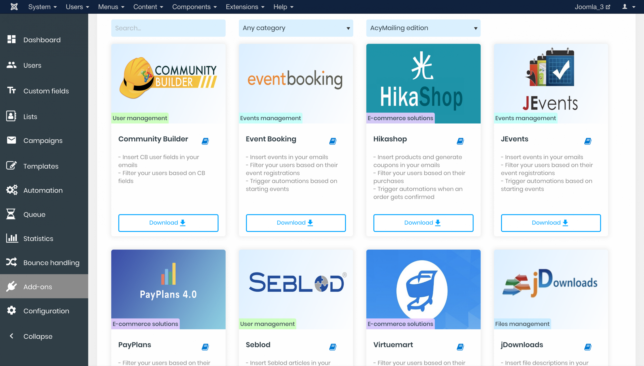
Task: Open PayPlans documentation book icon
Action: pyautogui.click(x=205, y=347)
